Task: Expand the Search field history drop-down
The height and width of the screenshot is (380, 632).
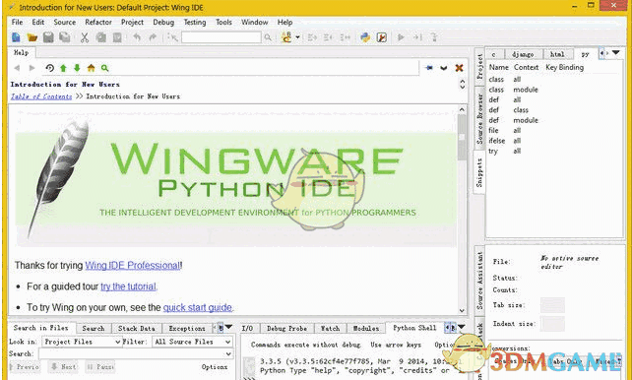Action: tap(228, 354)
